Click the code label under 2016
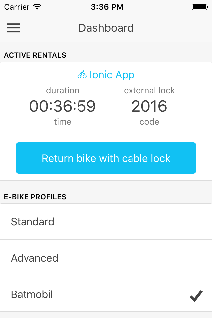The height and width of the screenshot is (318, 212). (149, 122)
